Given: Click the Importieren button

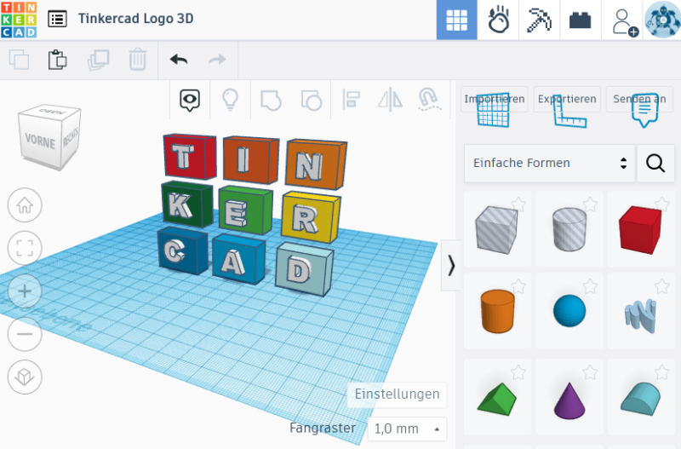Looking at the screenshot, I should click(x=495, y=99).
